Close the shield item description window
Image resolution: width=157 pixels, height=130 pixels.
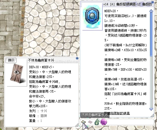[x=153, y=2]
